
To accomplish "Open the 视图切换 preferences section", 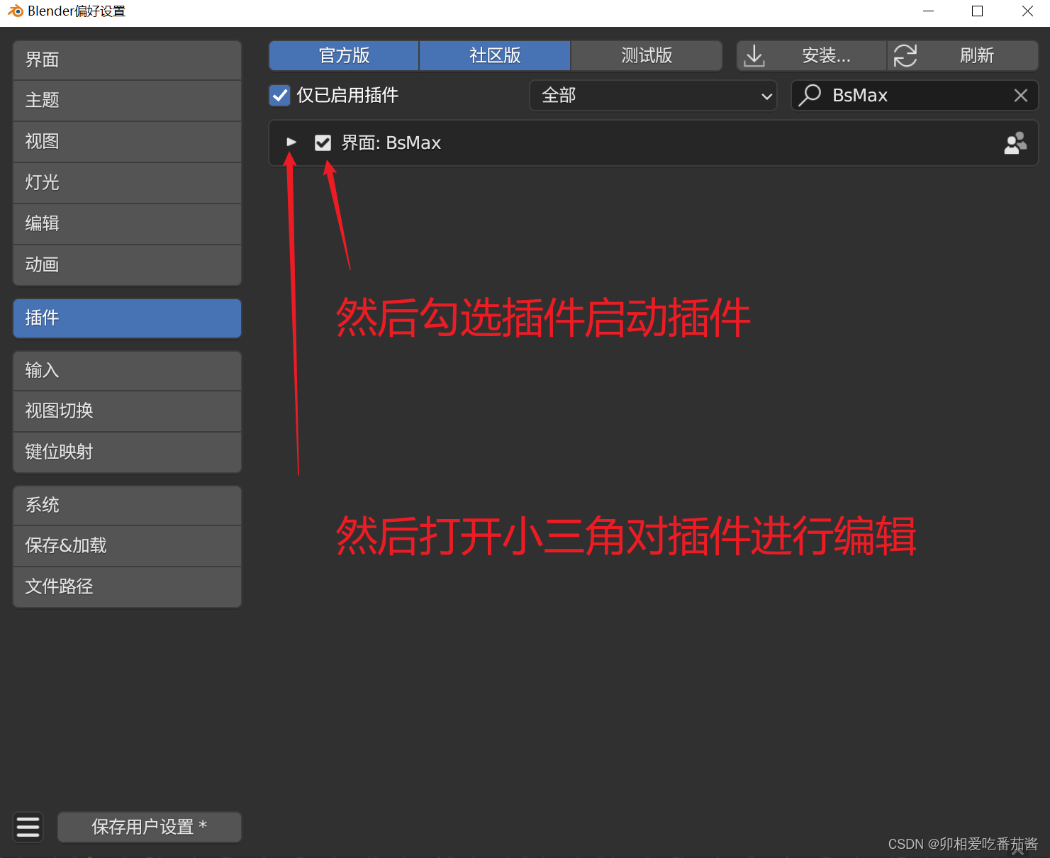I will pyautogui.click(x=128, y=411).
